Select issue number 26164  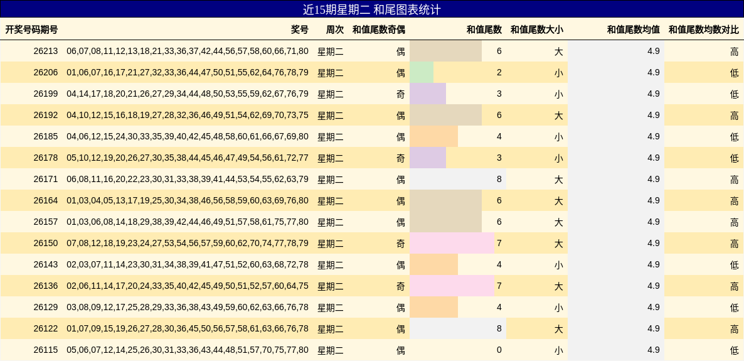coord(46,200)
